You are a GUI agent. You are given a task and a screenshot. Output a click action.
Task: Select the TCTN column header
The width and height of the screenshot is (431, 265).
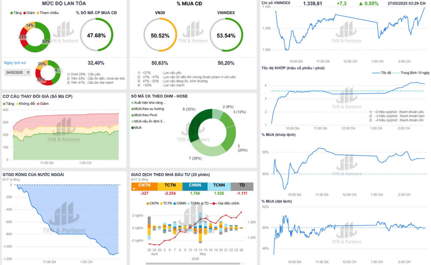pos(170,185)
